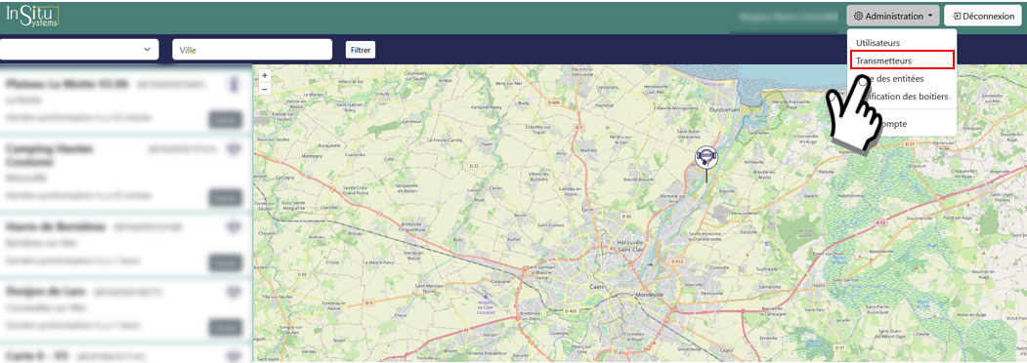
Task: Click the icon in the Donjon card
Action: point(234,291)
